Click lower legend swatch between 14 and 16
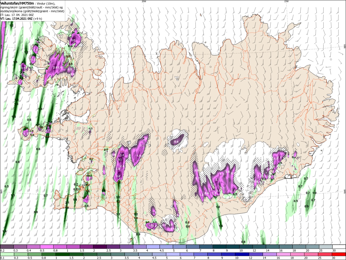The image size is (346, 260). [269, 254]
